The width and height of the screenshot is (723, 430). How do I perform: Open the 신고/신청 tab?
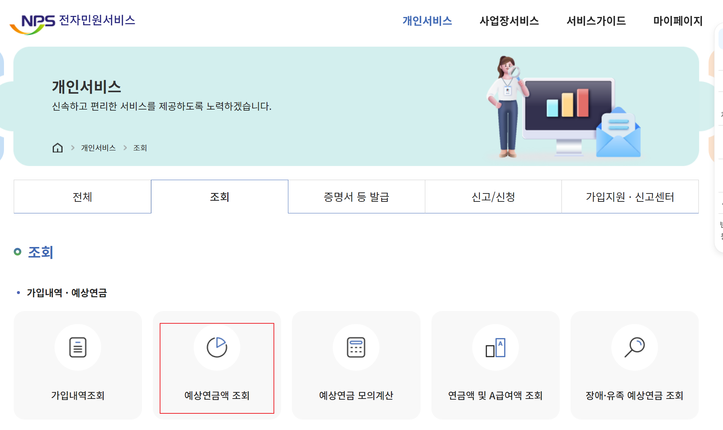pos(492,196)
